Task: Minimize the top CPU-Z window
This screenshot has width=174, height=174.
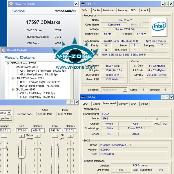Action: point(163,4)
